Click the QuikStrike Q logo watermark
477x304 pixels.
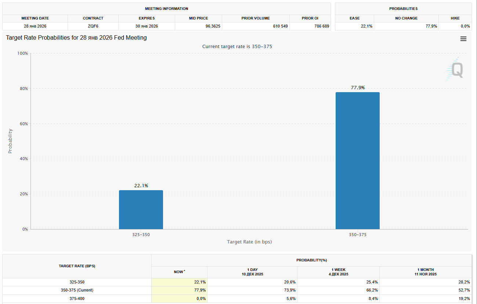pos(455,70)
